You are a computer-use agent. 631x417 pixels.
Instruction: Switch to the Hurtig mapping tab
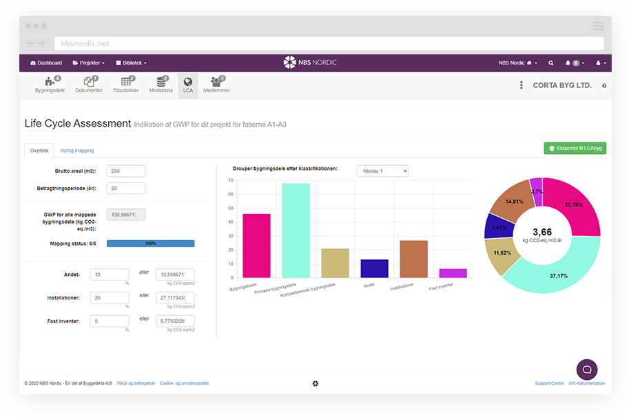point(76,150)
